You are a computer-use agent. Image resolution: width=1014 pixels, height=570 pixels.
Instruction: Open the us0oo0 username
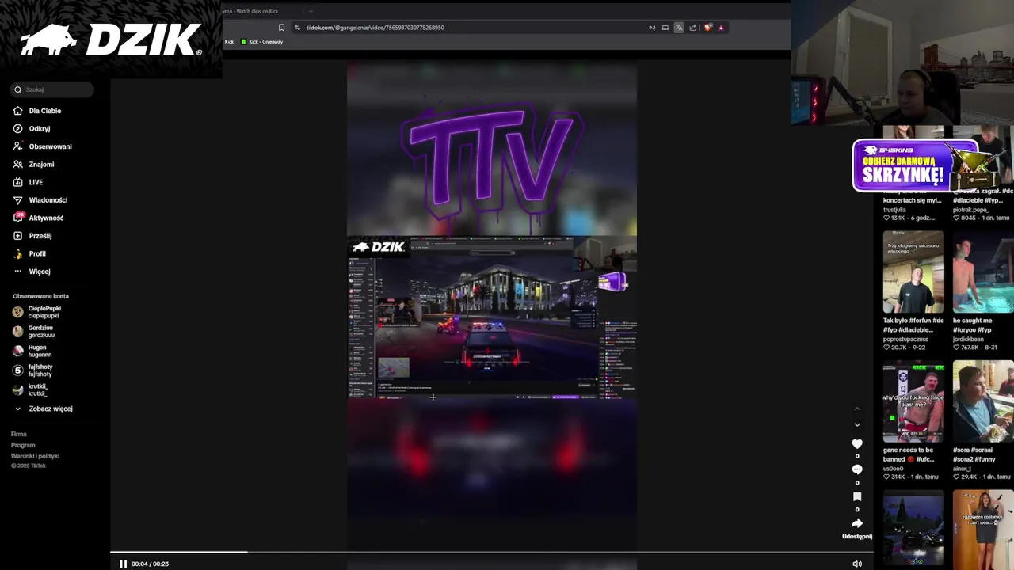point(894,469)
